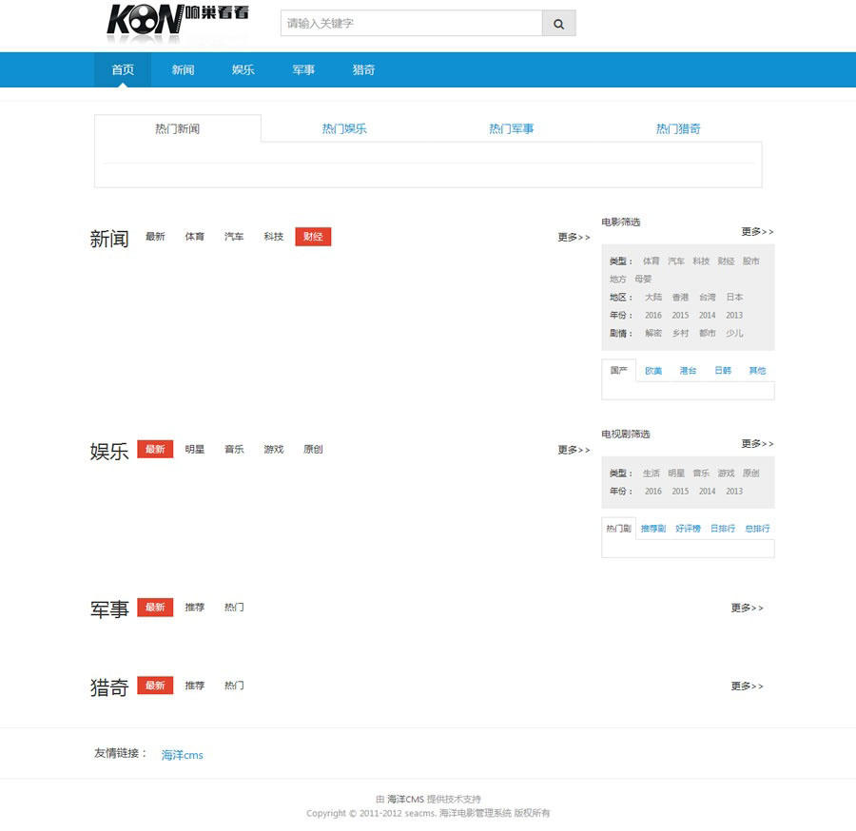
Task: Open 军事 in the blue navigation bar
Action: (x=303, y=69)
